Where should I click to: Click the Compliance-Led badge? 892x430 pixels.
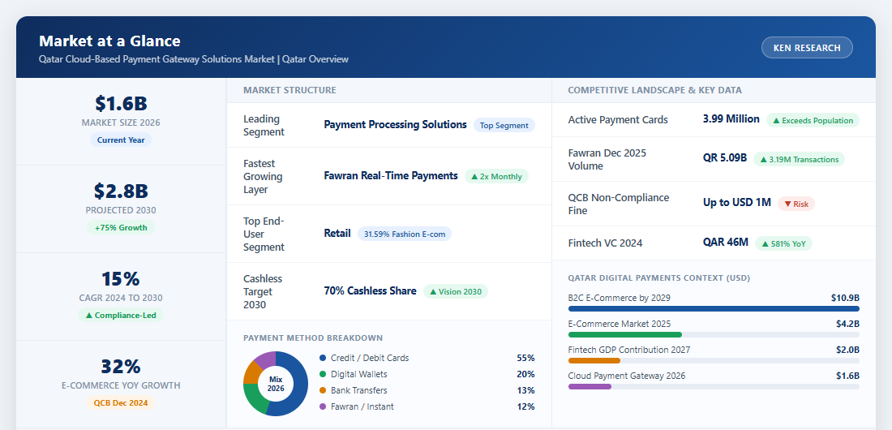(121, 315)
